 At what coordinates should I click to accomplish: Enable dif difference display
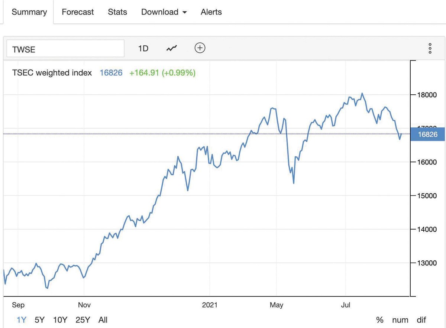421,320
